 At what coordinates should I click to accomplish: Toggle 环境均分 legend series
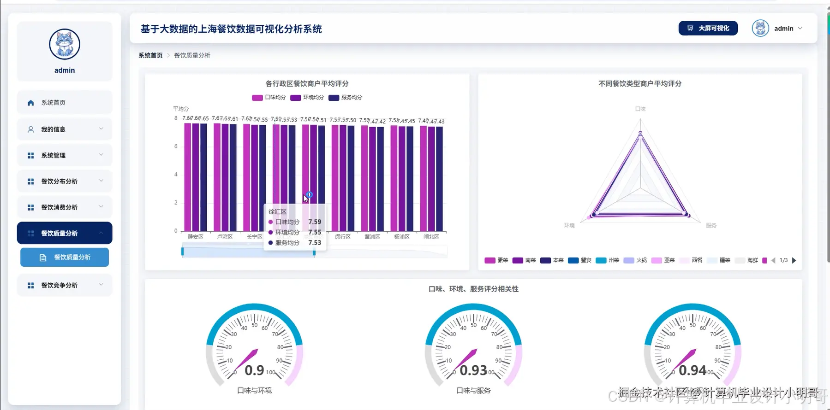(307, 97)
